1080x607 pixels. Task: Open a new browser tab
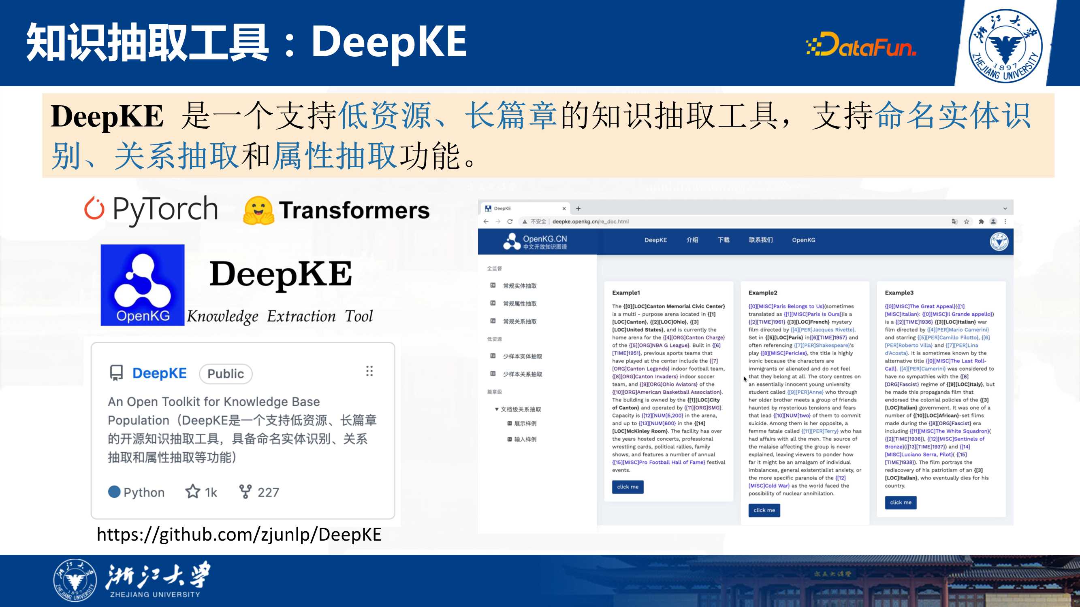[578, 208]
